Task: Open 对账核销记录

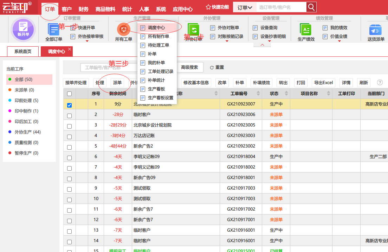Action: tap(227, 36)
